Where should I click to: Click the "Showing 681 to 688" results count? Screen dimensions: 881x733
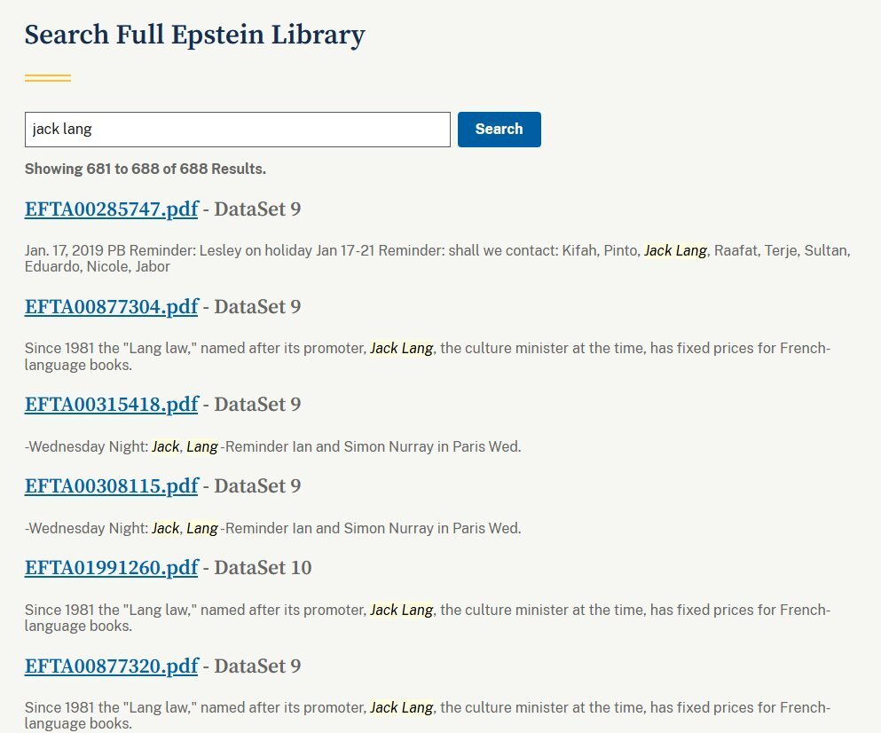(x=145, y=169)
